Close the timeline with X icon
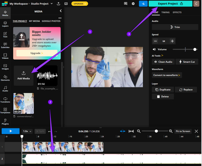 [x=196, y=131]
